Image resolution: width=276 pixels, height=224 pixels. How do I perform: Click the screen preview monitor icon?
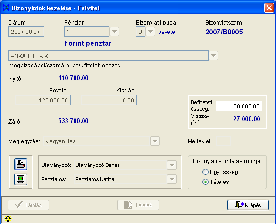tap(21, 179)
